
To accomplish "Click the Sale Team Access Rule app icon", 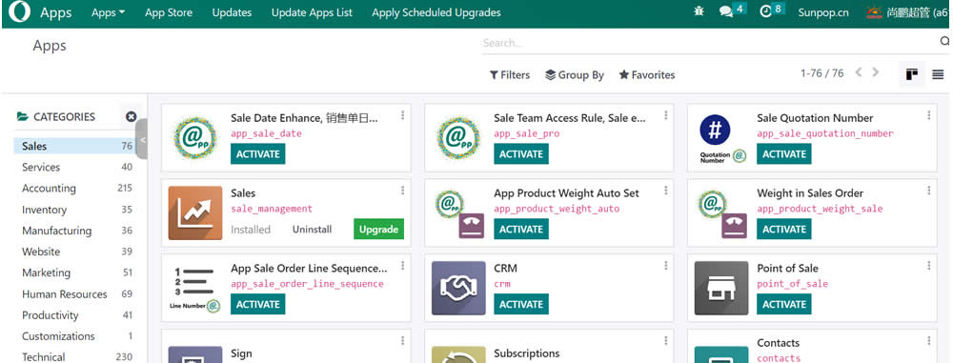I will pos(459,138).
